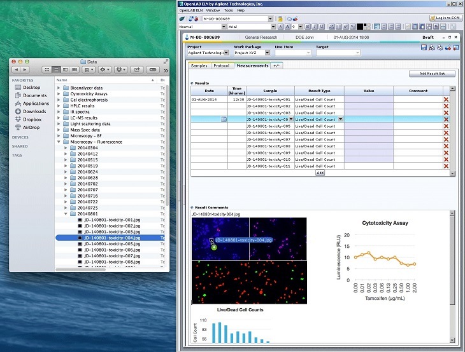Click Log in to ECM button
The width and height of the screenshot is (465, 352).
[x=445, y=18]
